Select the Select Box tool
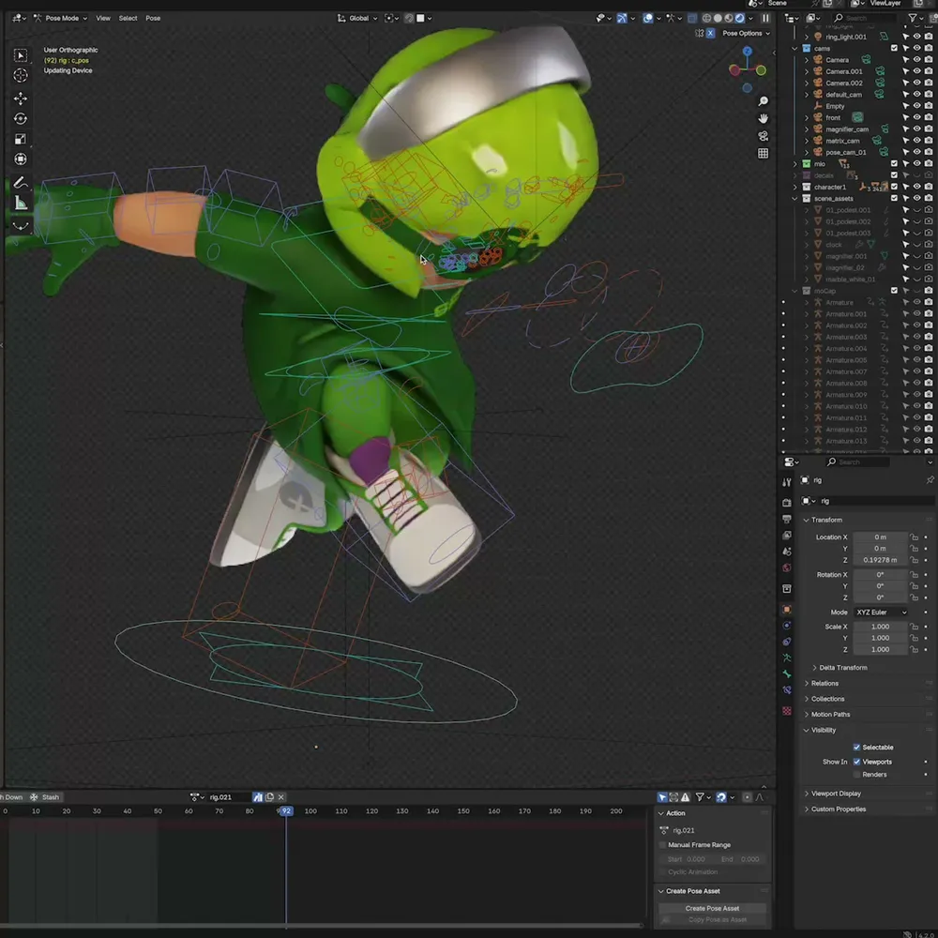The height and width of the screenshot is (938, 938). [21, 55]
